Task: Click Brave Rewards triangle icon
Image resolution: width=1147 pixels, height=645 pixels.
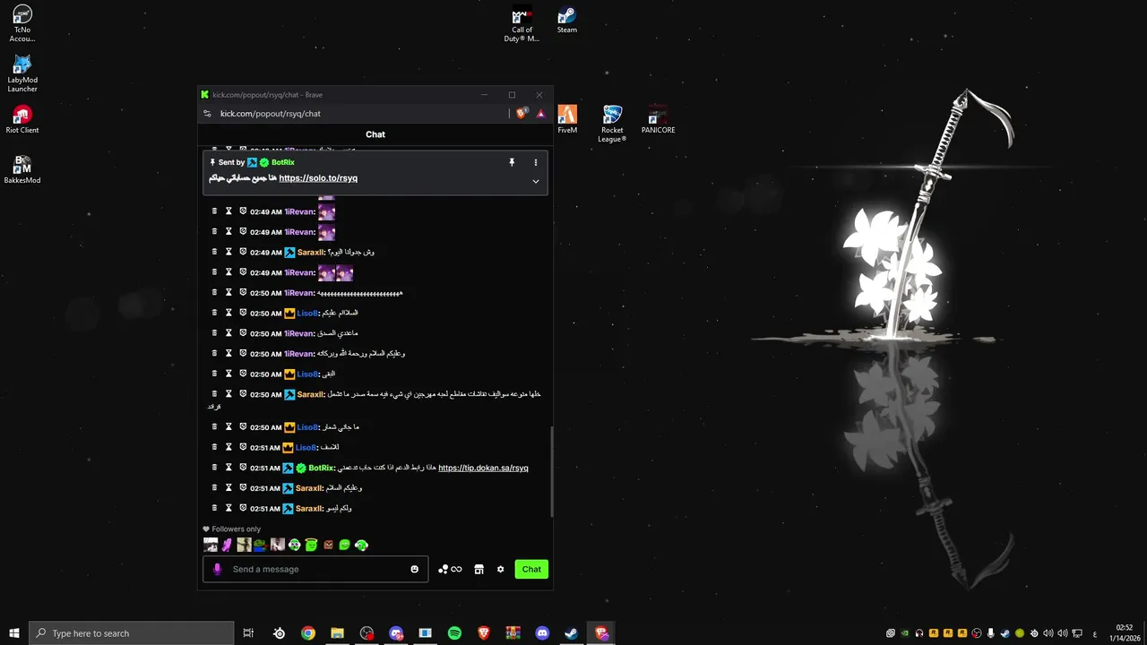Action: tap(540, 114)
